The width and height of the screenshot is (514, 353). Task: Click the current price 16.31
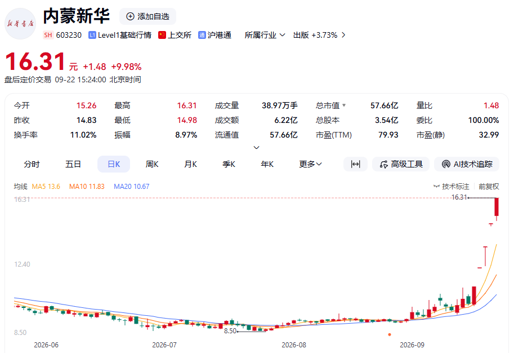coord(35,61)
